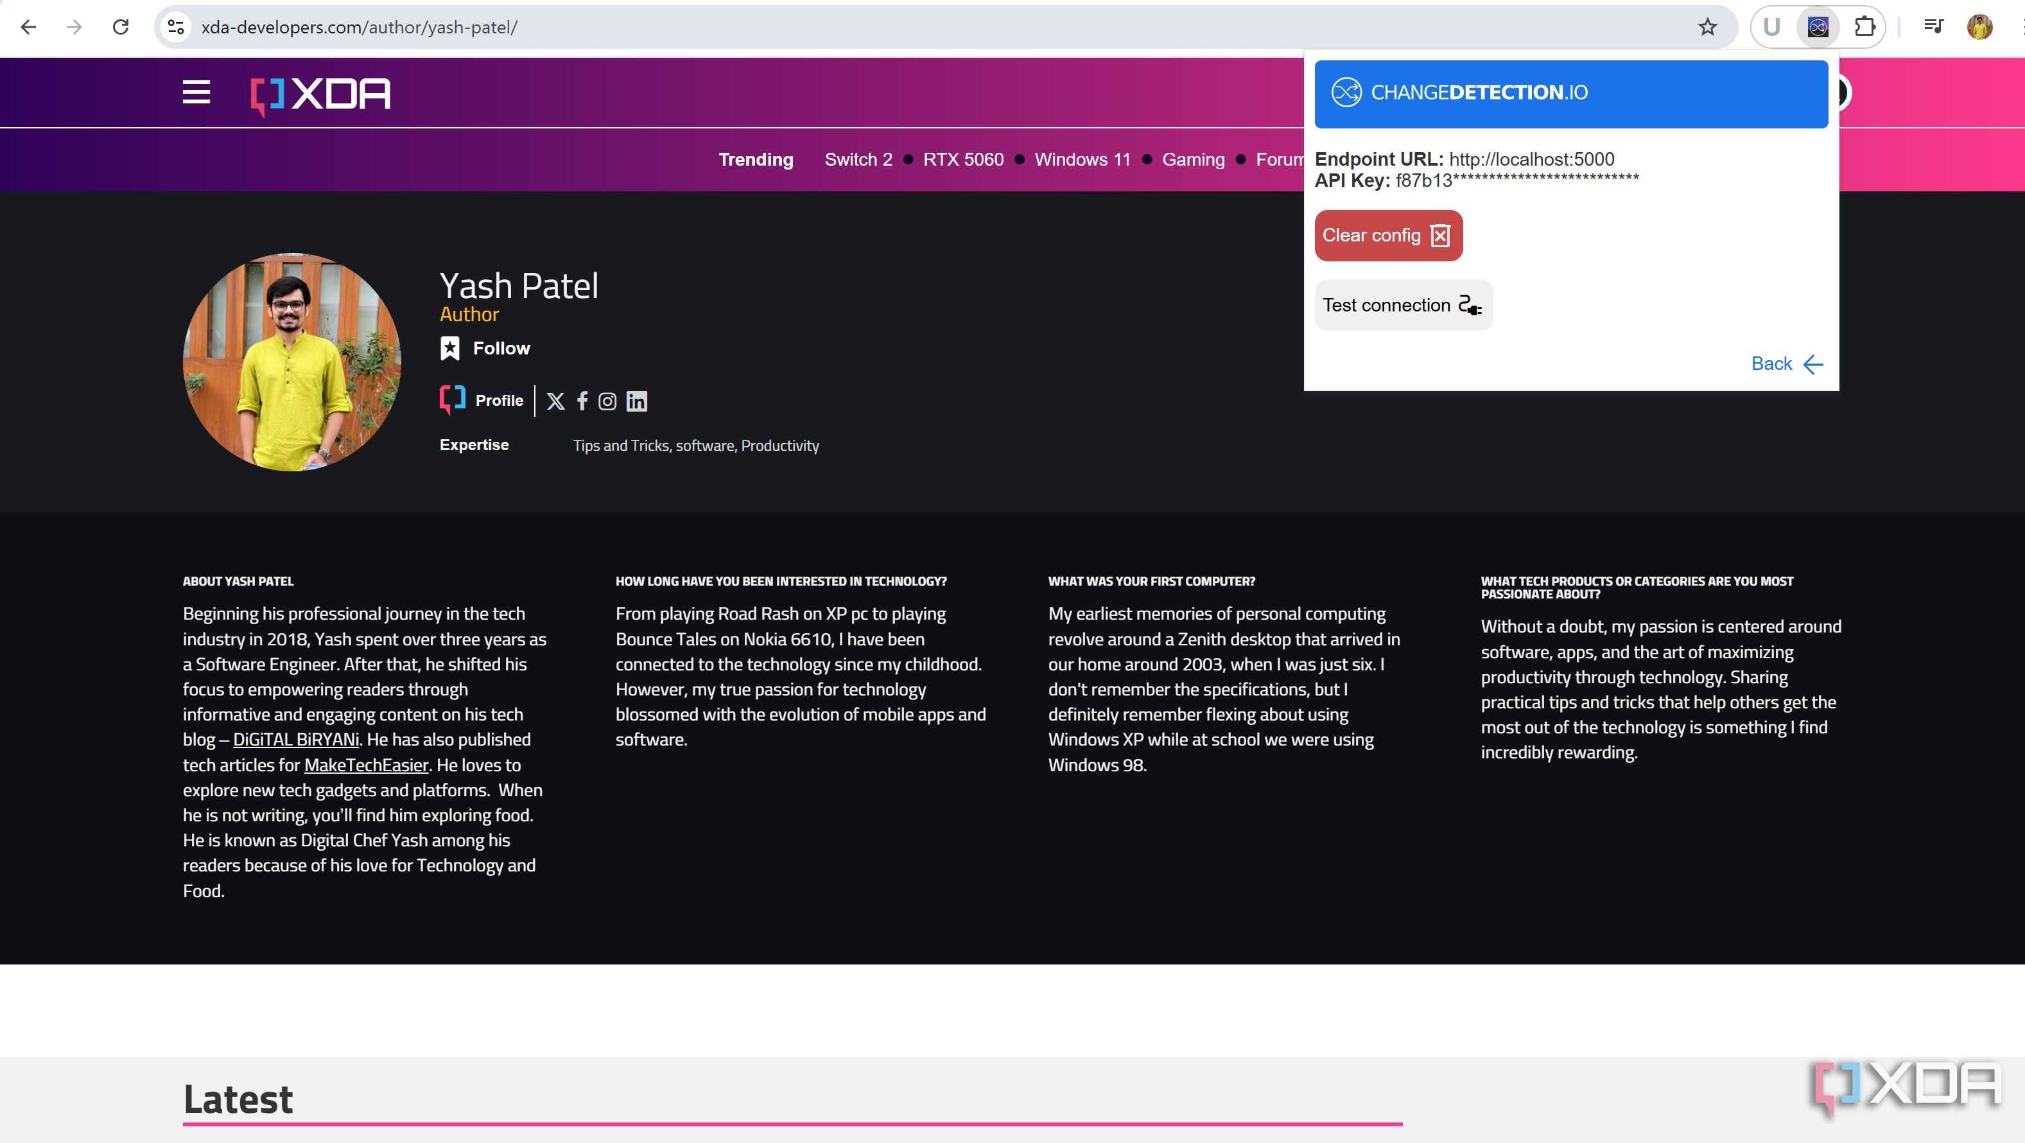Open the Extensions puzzle icon
Viewport: 2025px width, 1143px height.
(1864, 27)
